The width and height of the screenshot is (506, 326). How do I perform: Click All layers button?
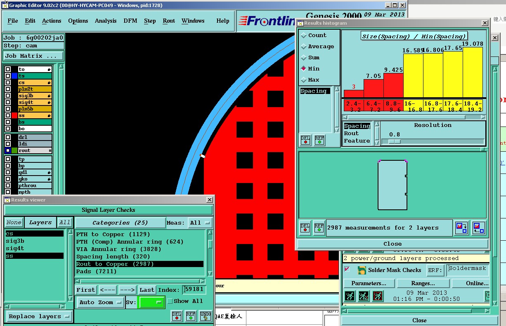pyautogui.click(x=65, y=223)
